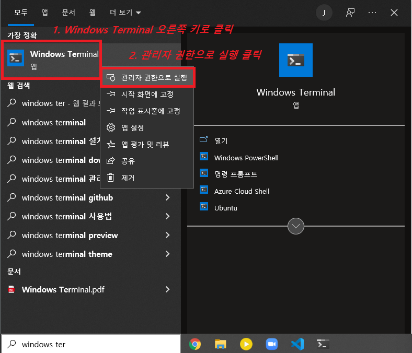Click the pin icon beside 시작 화면에 고정
The image size is (412, 353).
[111, 94]
